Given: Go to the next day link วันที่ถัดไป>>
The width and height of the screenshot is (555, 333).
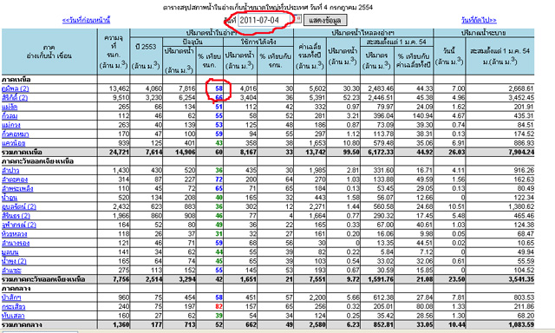Looking at the screenshot, I should 479,20.
